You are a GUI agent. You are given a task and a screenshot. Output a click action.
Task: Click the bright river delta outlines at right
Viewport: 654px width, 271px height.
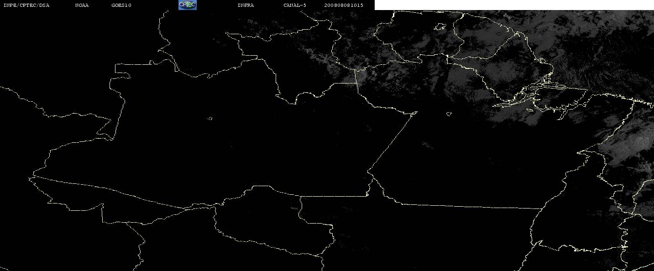539,96
